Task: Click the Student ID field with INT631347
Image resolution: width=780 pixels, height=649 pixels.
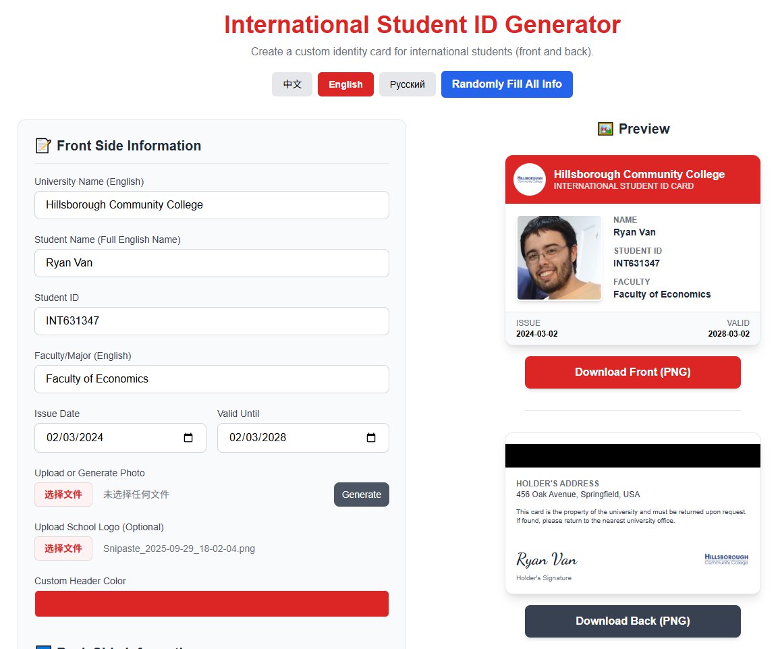Action: click(212, 321)
